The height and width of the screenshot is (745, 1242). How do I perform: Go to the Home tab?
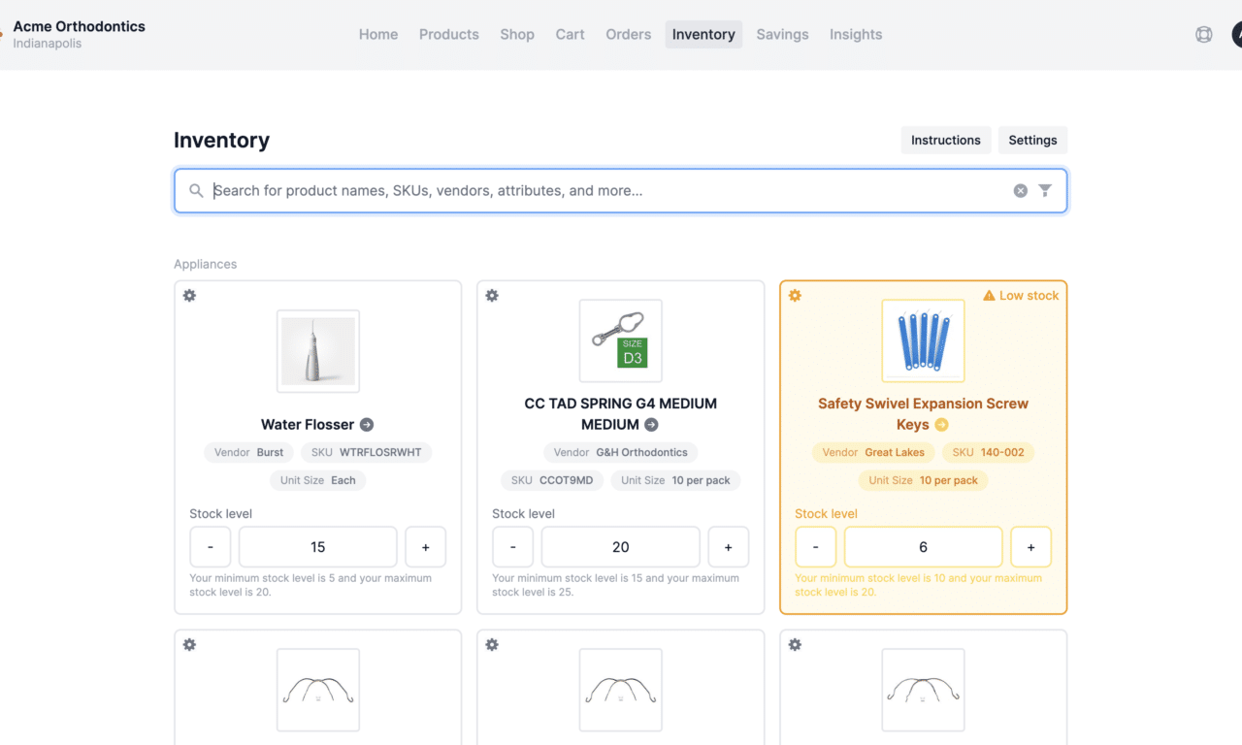click(378, 35)
